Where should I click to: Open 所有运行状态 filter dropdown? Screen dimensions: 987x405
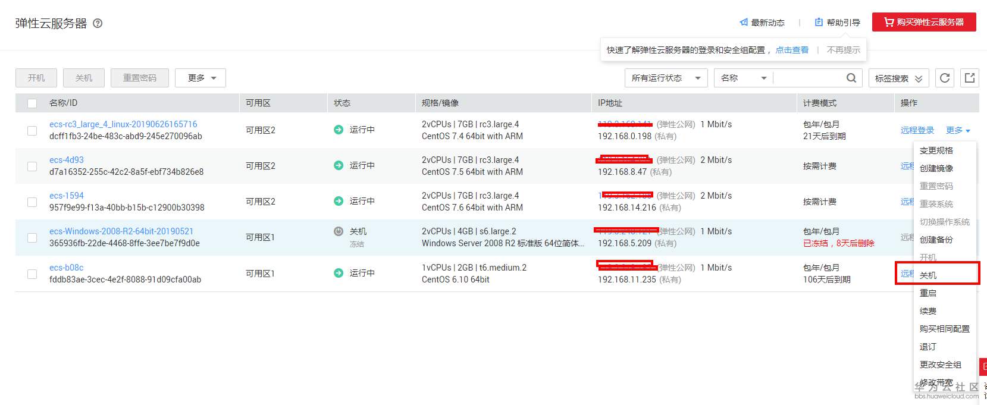click(x=666, y=78)
